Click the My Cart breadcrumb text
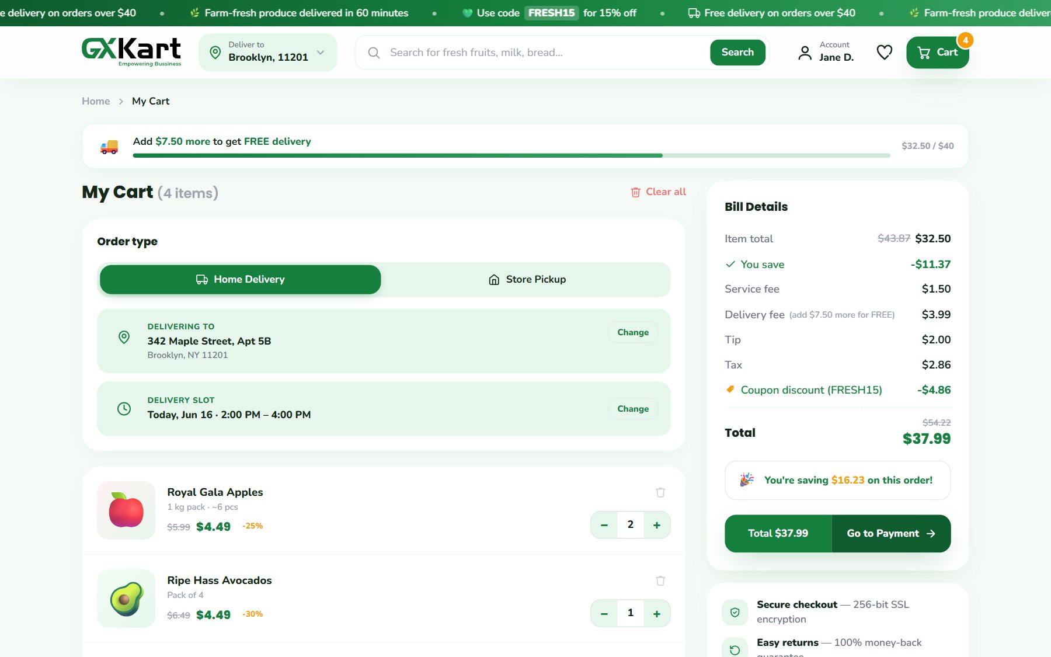 pos(151,101)
